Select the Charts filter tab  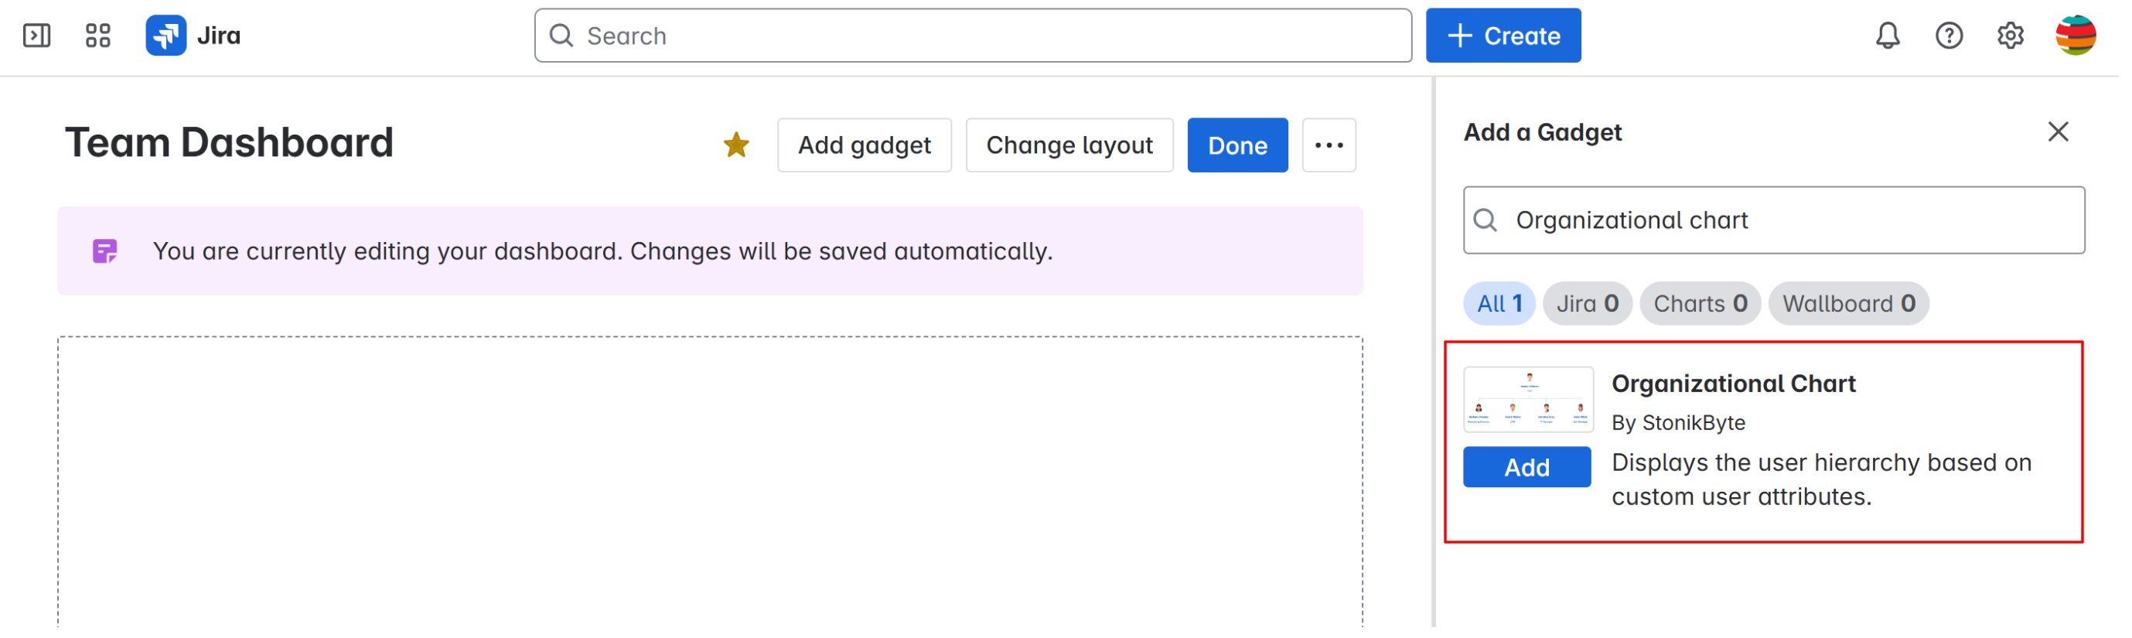tap(1700, 304)
